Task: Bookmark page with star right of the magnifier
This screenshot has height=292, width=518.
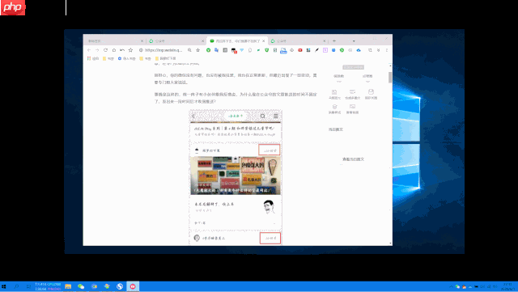Action: [x=197, y=50]
